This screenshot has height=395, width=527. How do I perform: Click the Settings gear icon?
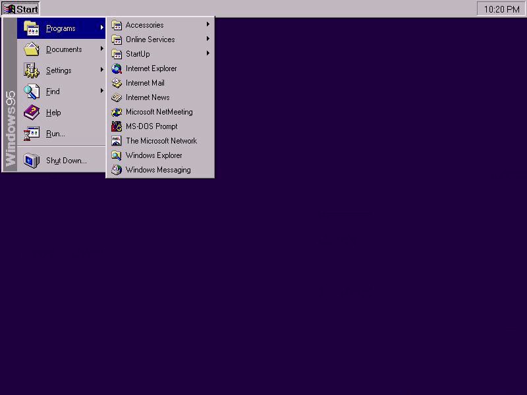pyautogui.click(x=32, y=70)
